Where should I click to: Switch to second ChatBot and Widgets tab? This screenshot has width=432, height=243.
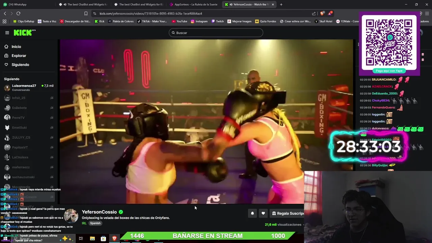click(138, 4)
